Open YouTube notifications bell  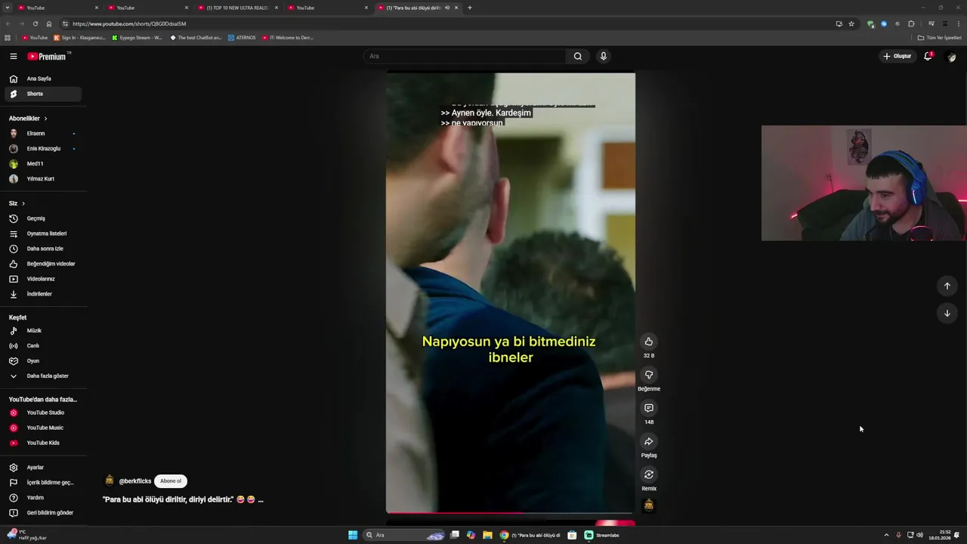pyautogui.click(x=928, y=56)
